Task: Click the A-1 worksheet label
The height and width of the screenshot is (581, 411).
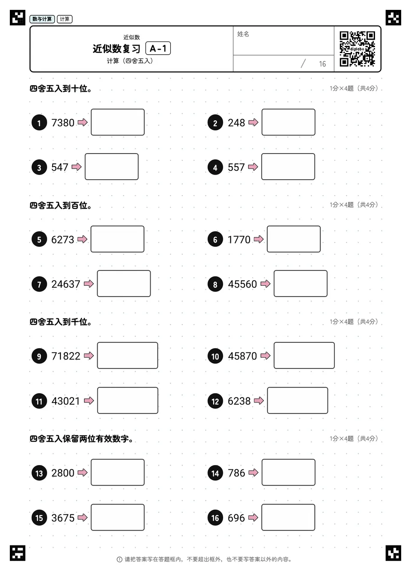Action: pos(158,48)
